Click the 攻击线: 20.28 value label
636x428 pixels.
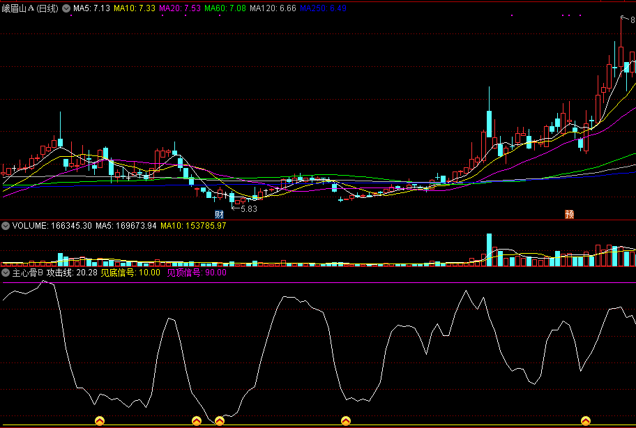pyautogui.click(x=73, y=273)
